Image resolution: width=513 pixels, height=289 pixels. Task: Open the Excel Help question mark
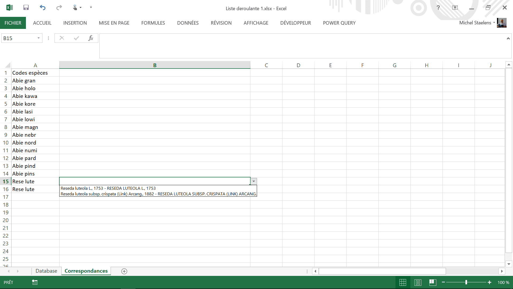click(438, 7)
